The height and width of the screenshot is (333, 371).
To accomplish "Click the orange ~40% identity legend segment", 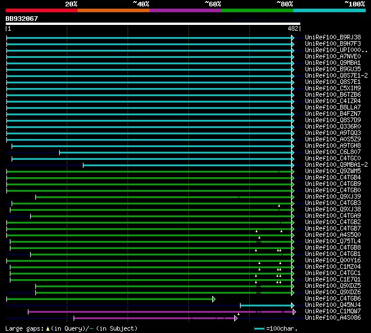I will pos(114,10).
